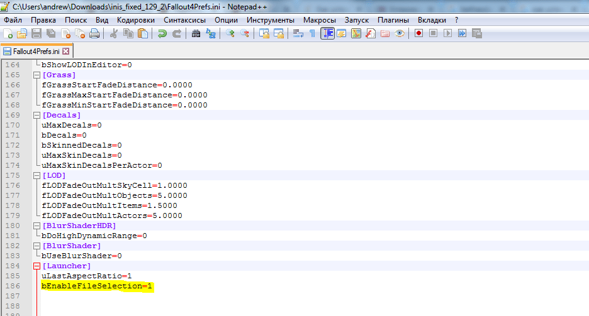Open the Запуск menu
589x316 pixels.
[x=356, y=20]
